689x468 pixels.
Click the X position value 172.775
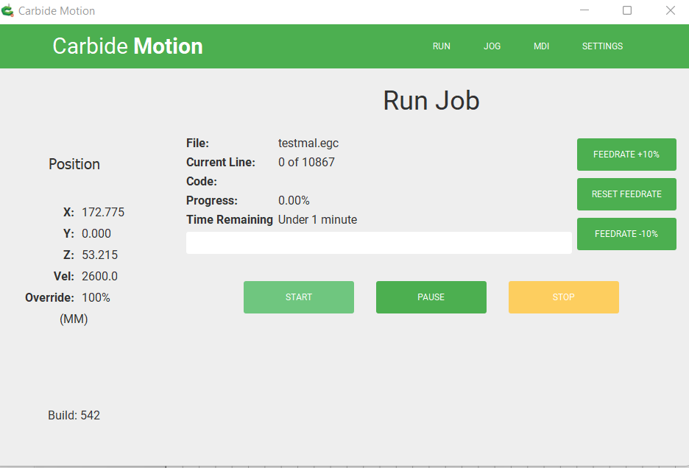pyautogui.click(x=103, y=212)
